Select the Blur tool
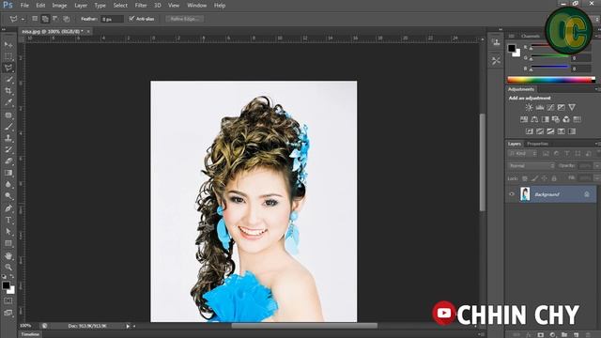The height and width of the screenshot is (338, 601). (8, 184)
